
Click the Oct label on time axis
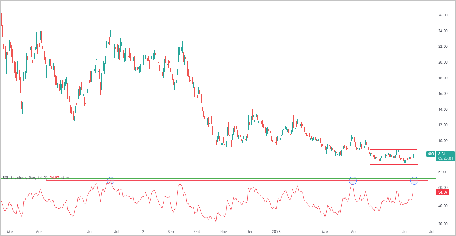pos(197,232)
